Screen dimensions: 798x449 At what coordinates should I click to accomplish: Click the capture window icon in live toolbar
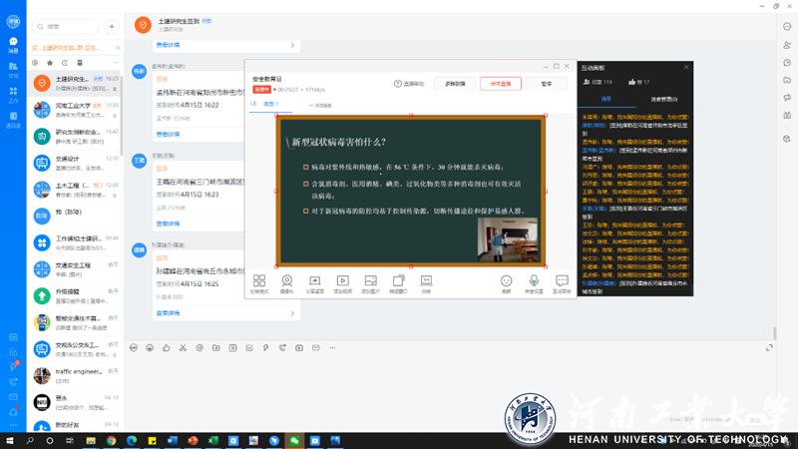[x=398, y=284]
